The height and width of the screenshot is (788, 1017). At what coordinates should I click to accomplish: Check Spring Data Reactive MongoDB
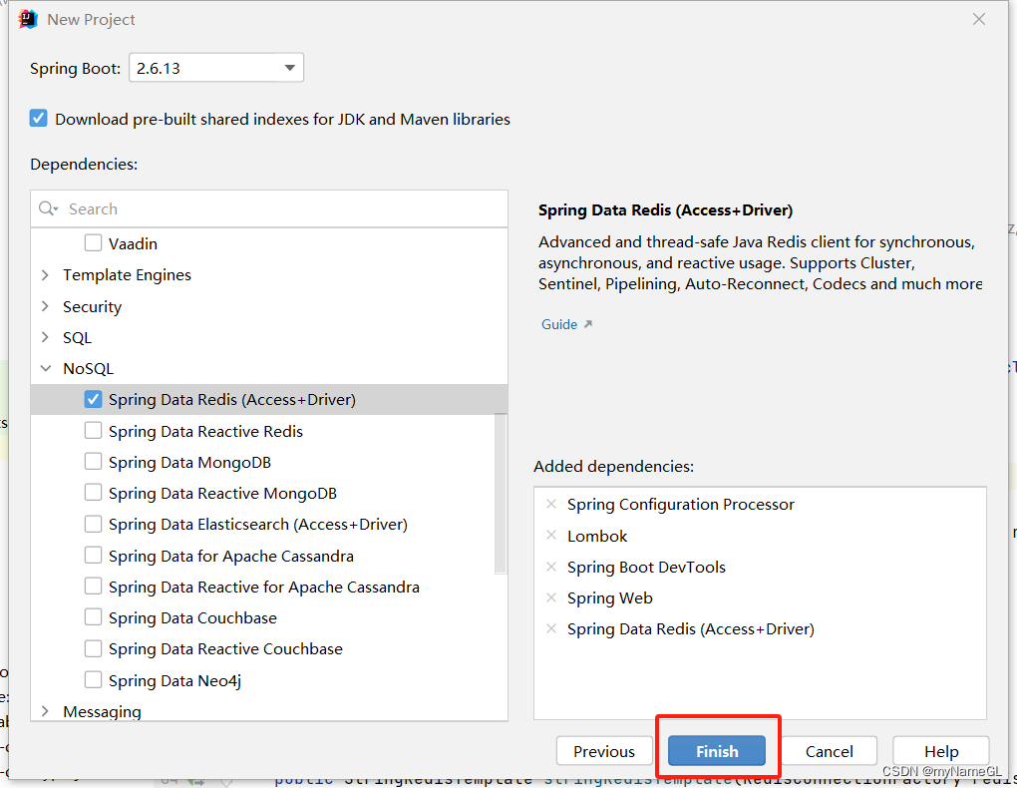pyautogui.click(x=93, y=493)
